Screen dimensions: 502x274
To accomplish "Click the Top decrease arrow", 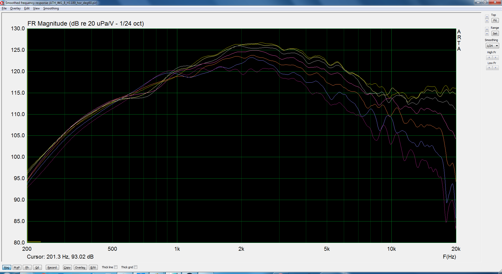I will click(x=487, y=21).
